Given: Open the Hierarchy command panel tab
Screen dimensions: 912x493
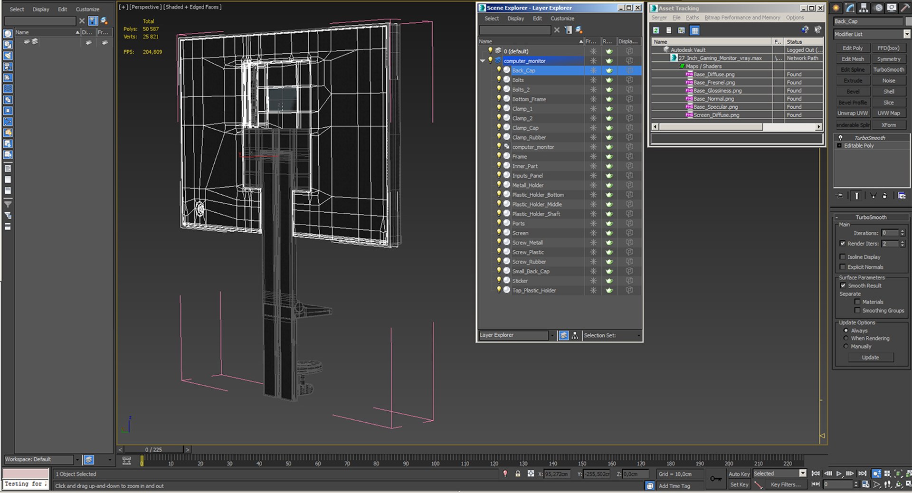Looking at the screenshot, I should 864,8.
